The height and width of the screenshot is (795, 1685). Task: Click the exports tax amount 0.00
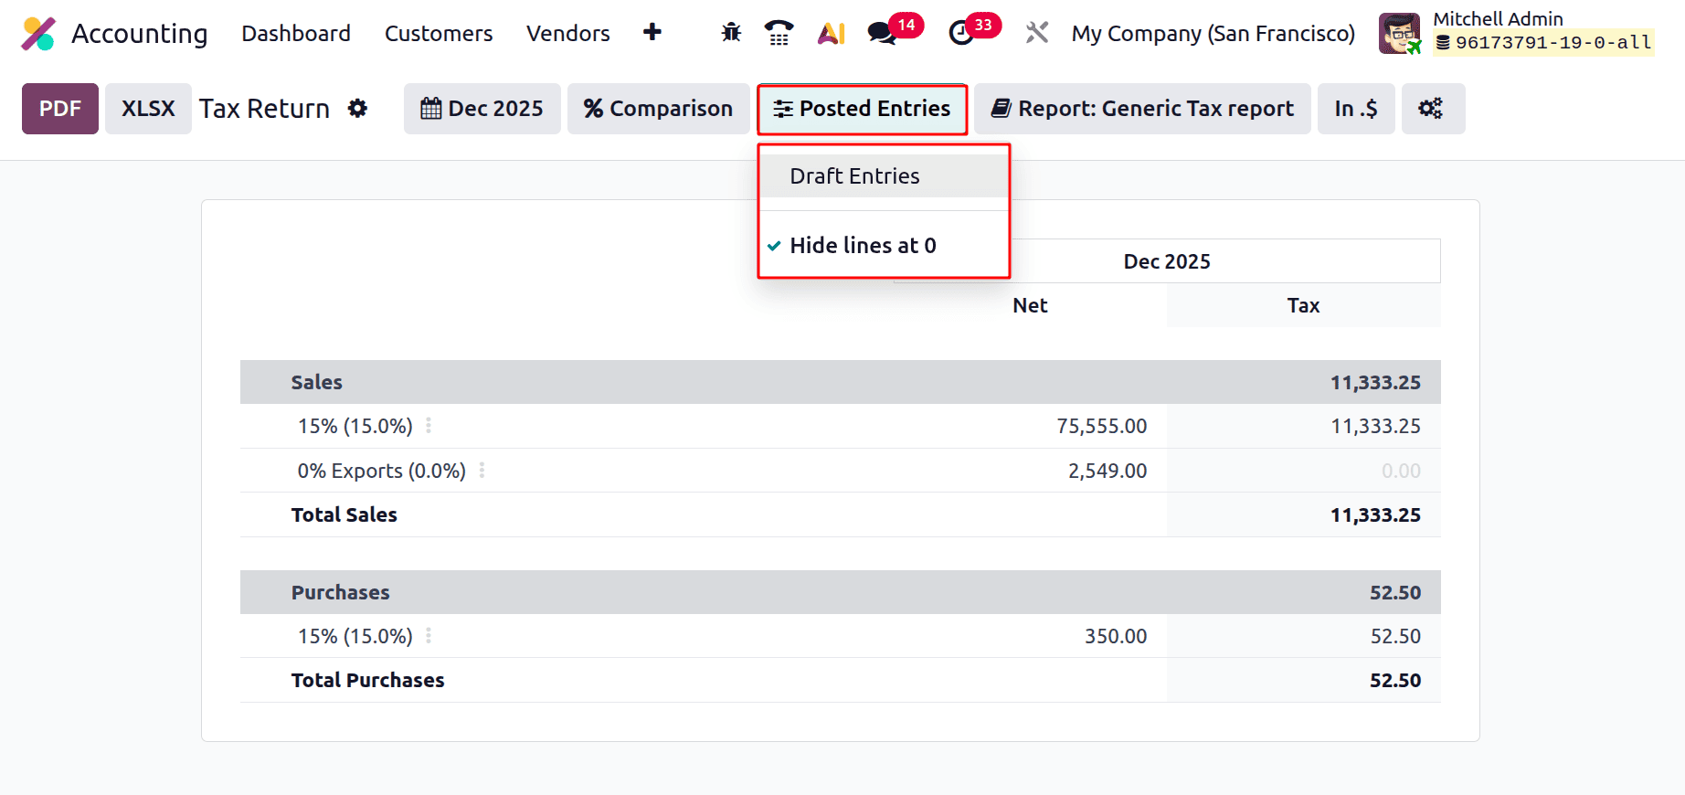tap(1401, 472)
